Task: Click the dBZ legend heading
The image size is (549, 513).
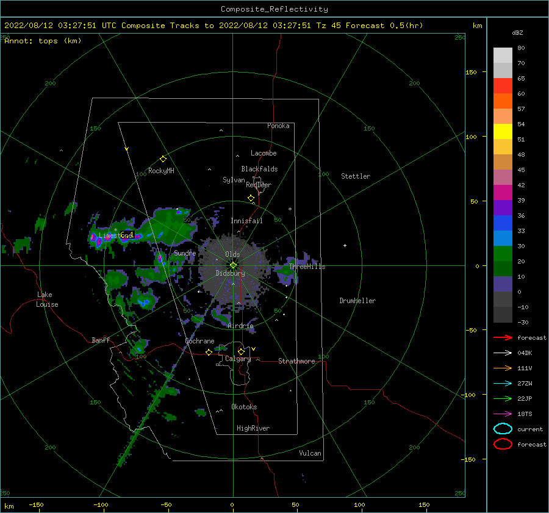Action: pos(517,32)
